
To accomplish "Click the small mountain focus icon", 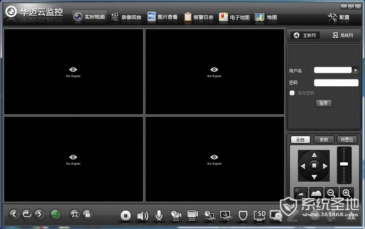I will [301, 193].
